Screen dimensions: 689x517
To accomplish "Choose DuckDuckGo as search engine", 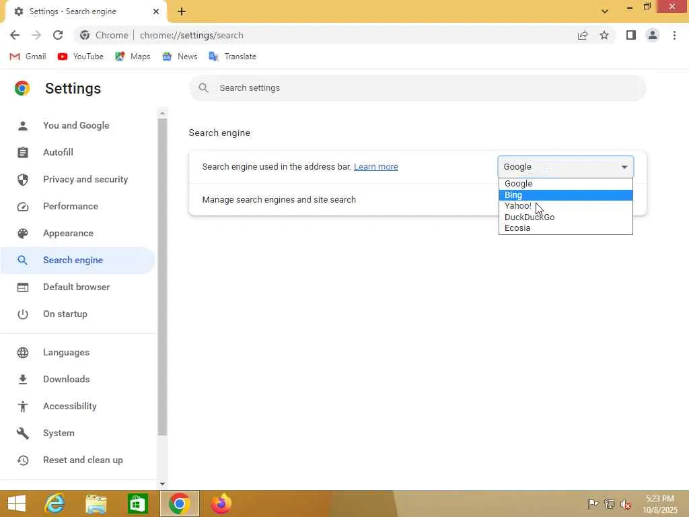I will [565, 217].
